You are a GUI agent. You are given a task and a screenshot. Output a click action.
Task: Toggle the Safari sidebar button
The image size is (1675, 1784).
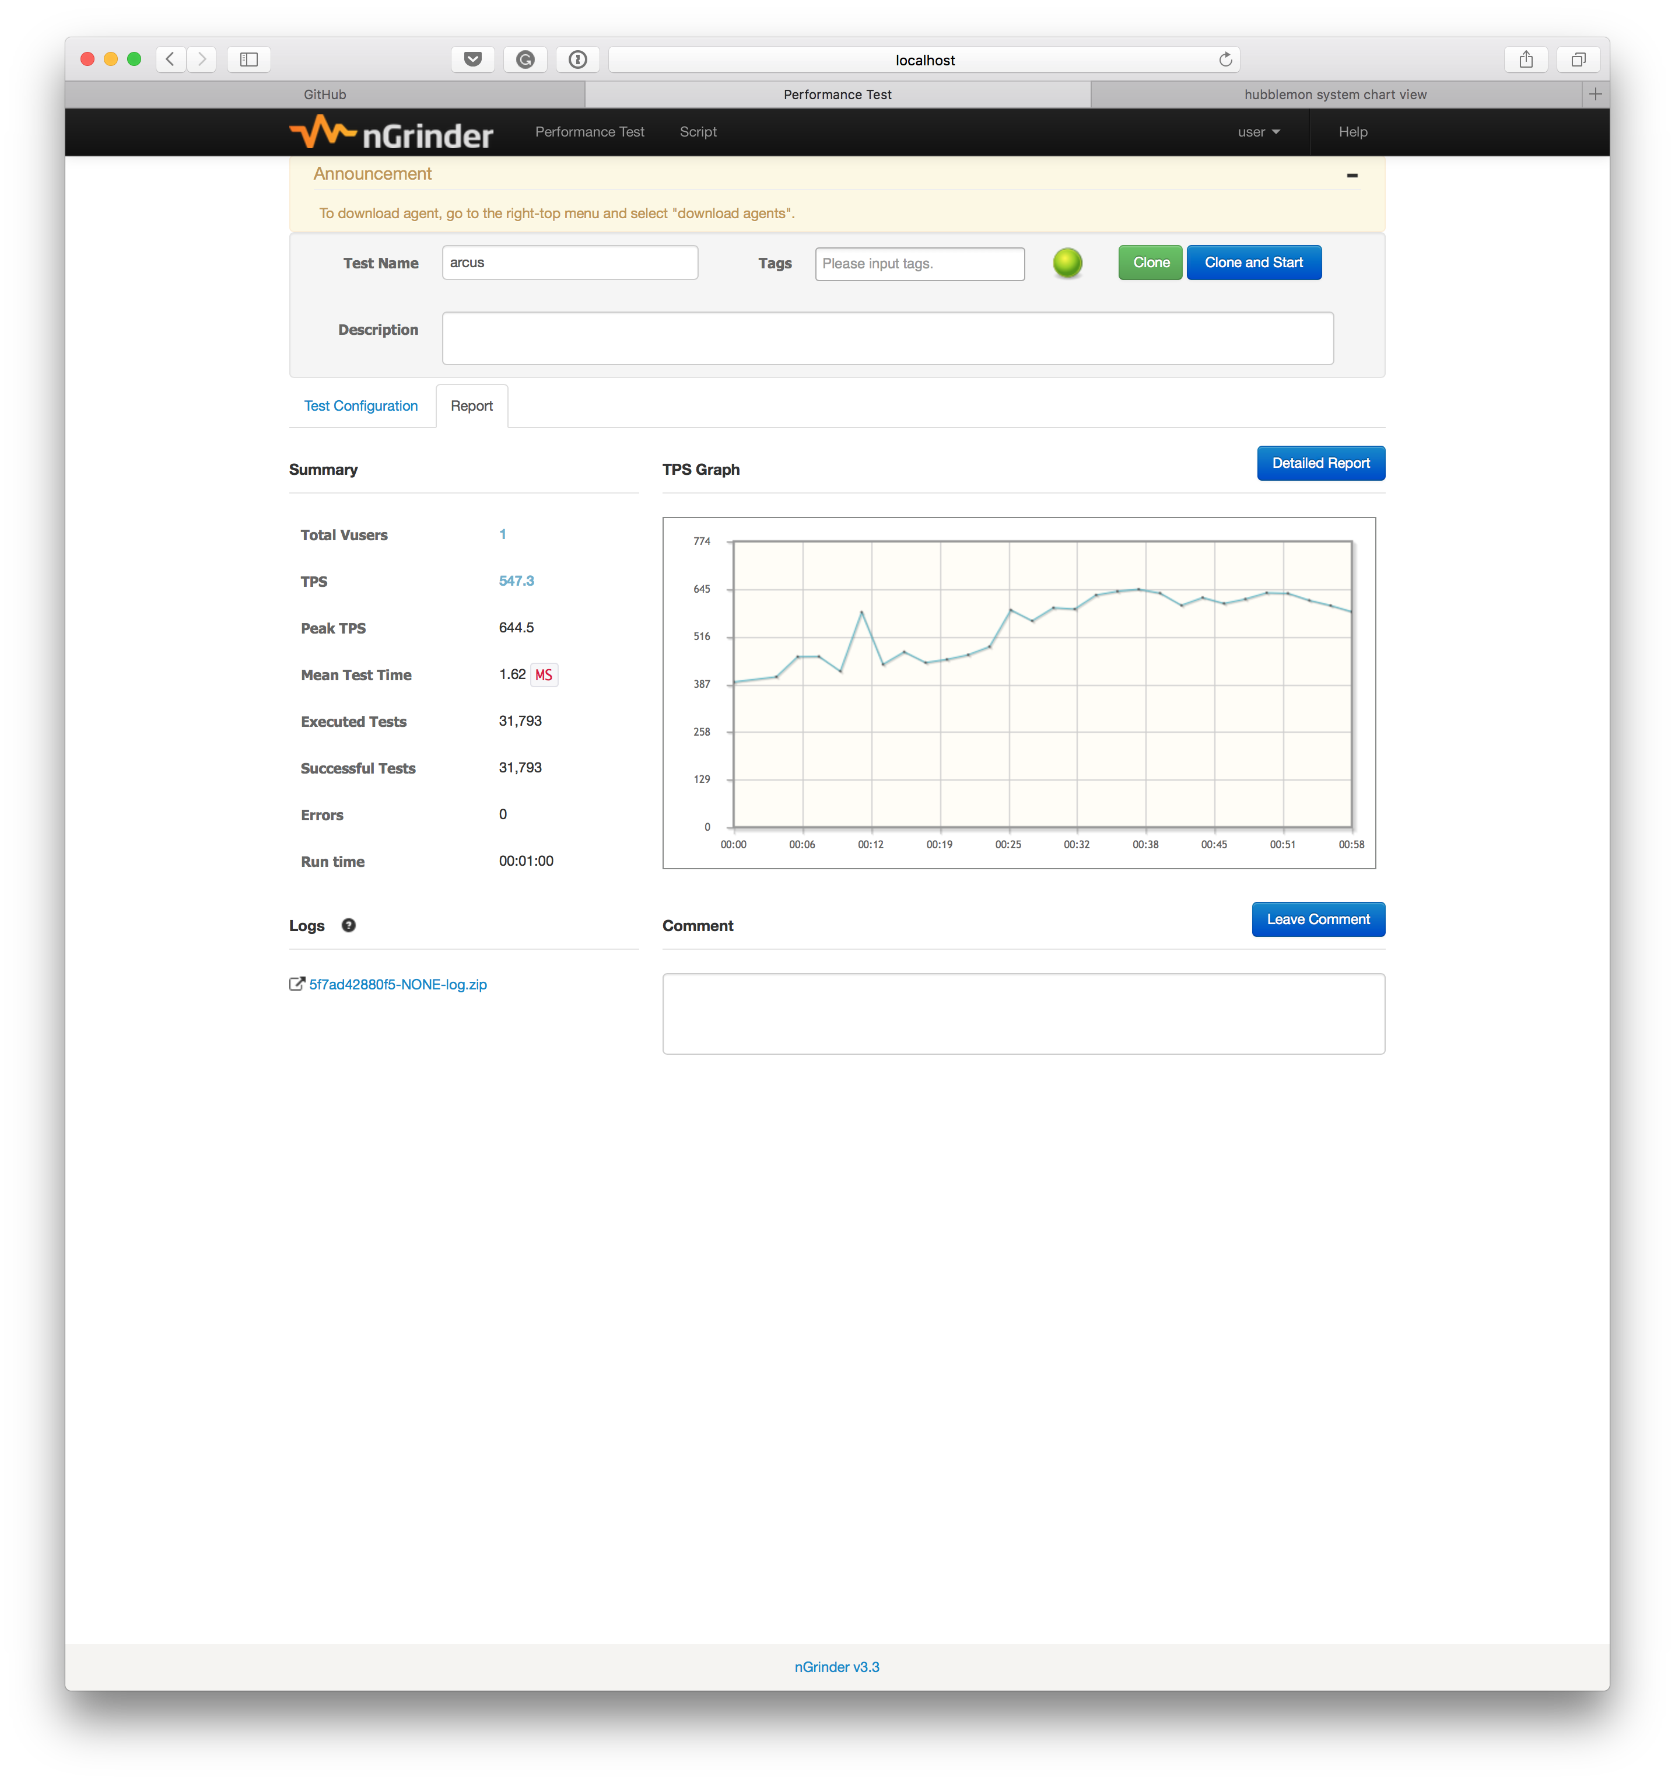248,60
